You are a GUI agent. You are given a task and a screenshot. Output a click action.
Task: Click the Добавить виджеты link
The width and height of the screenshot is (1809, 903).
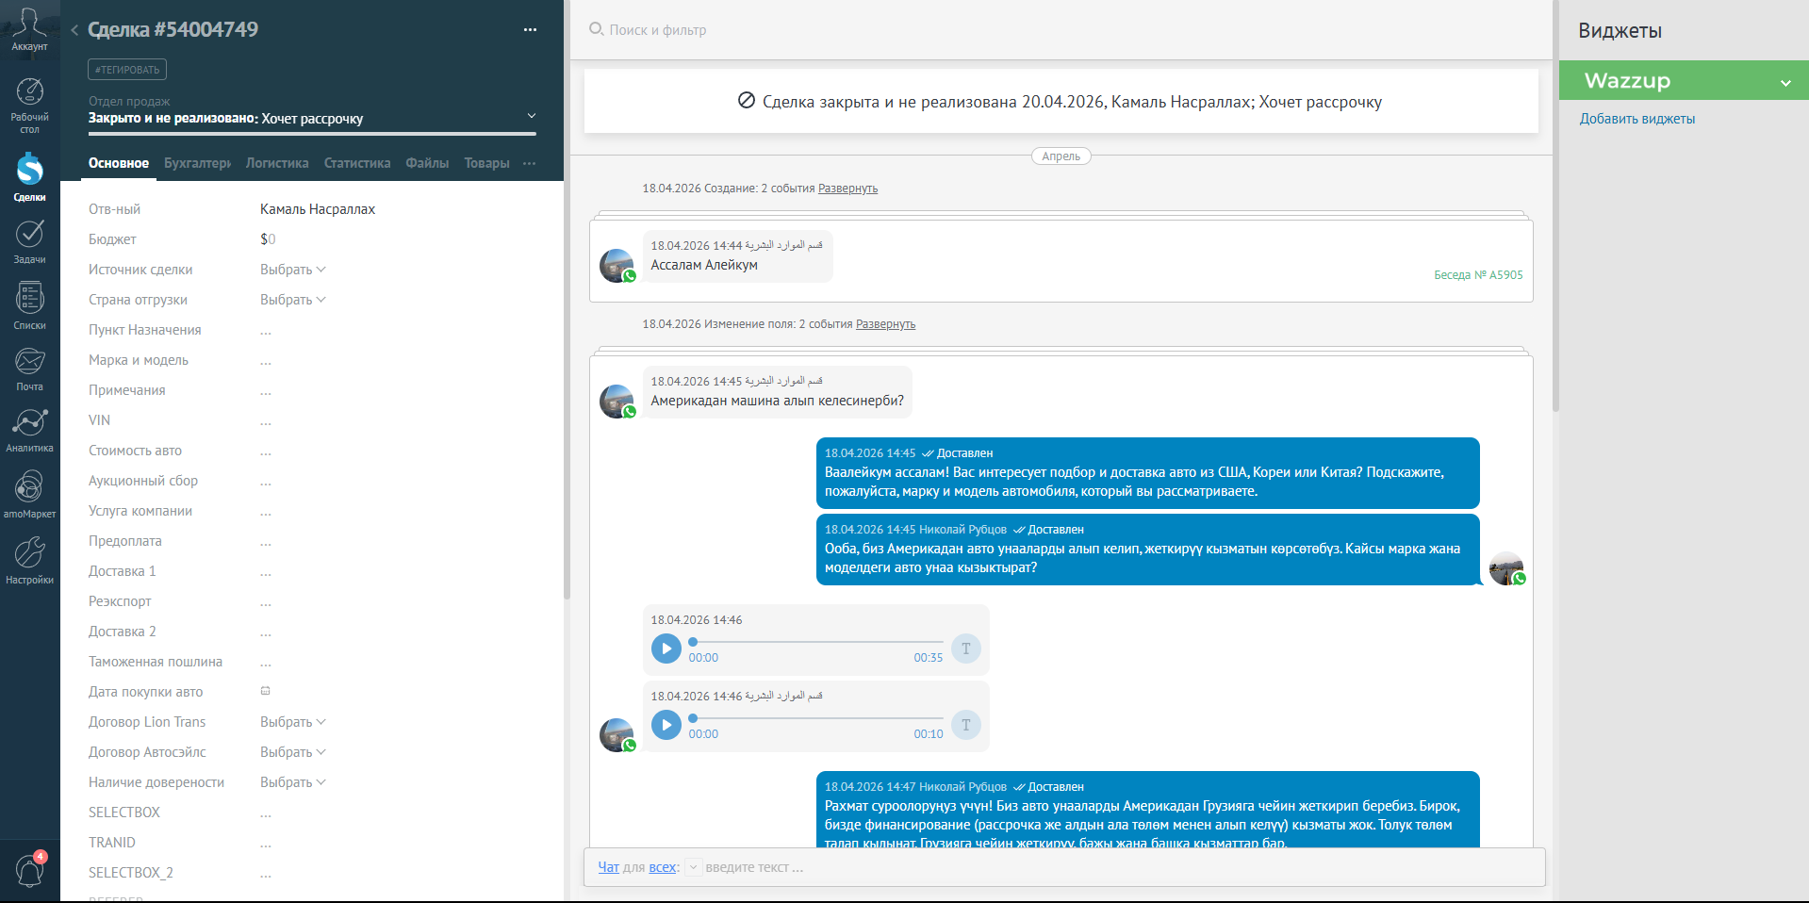pos(1637,119)
